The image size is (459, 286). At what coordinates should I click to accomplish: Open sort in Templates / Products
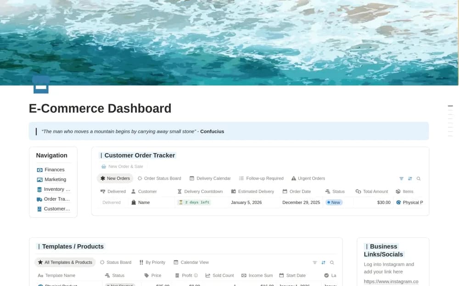pos(324,263)
